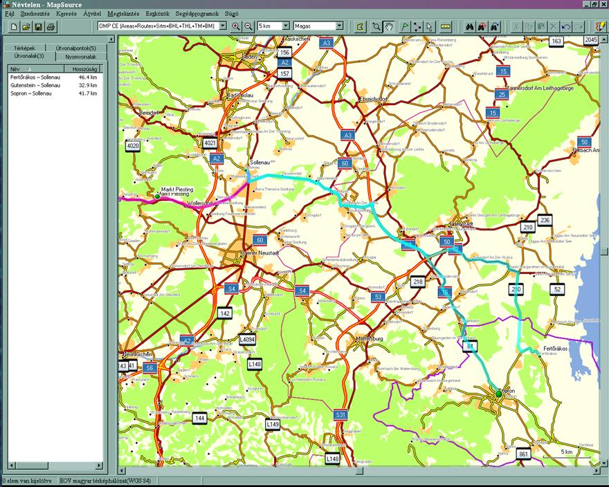This screenshot has height=487, width=609.
Task: Click the route list horizontal scrollbar thumb
Action: [x=31, y=466]
